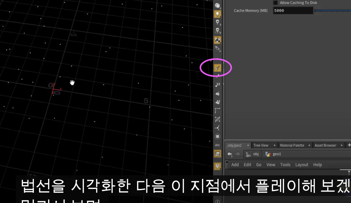Jump to obj in the path bar
The image size is (351, 203).
pos(252,154)
